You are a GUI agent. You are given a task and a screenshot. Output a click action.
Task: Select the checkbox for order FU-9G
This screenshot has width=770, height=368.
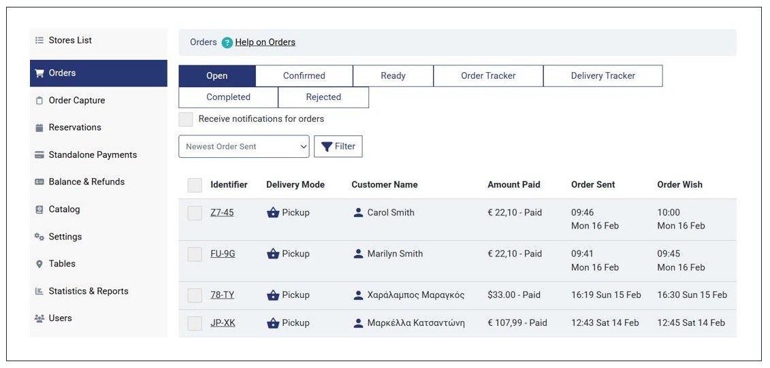195,254
